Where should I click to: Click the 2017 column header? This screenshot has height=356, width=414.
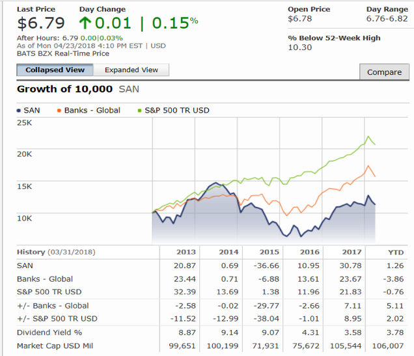352,253
